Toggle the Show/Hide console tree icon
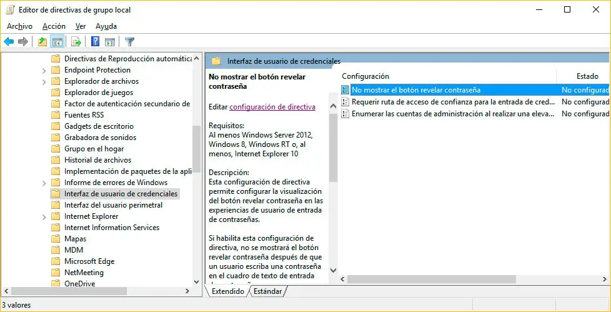The height and width of the screenshot is (312, 611). pyautogui.click(x=57, y=41)
